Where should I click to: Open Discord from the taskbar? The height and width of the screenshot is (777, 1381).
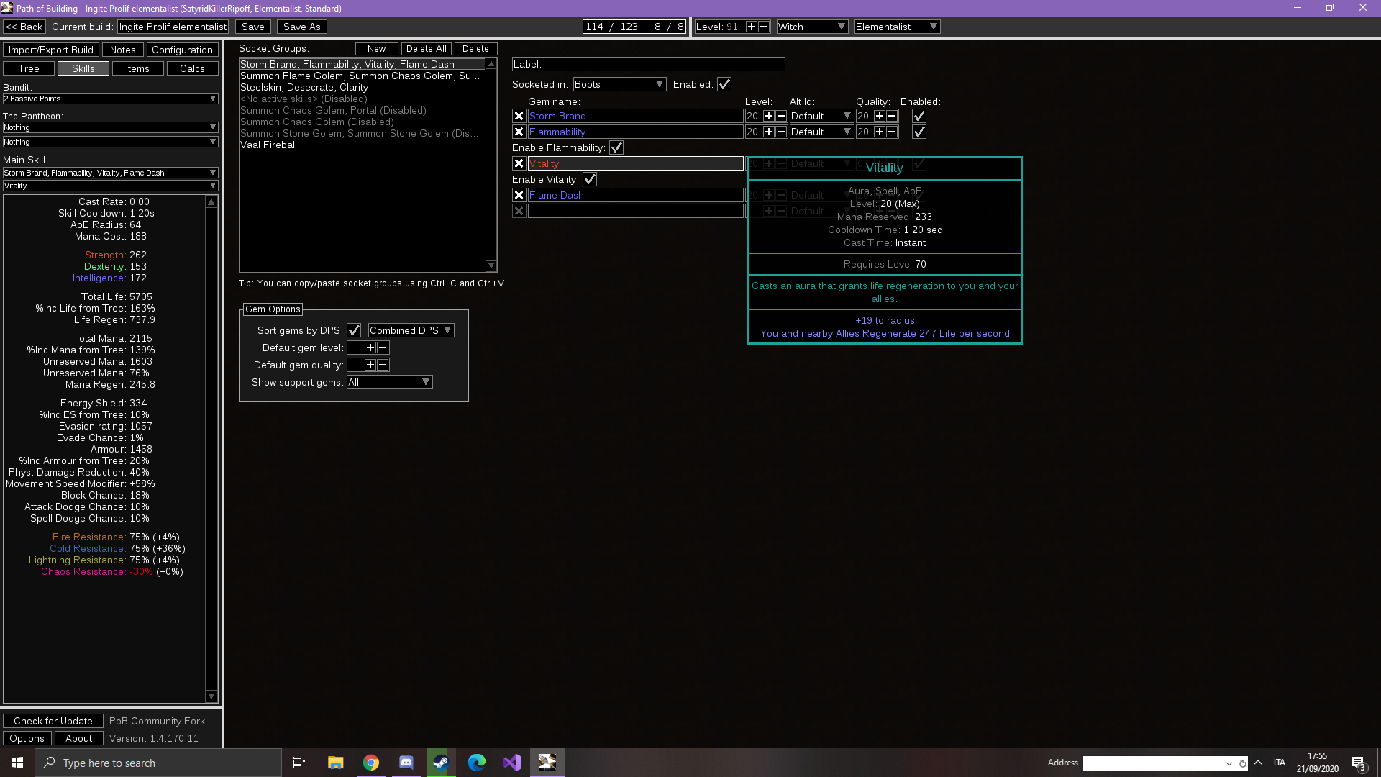click(x=406, y=763)
